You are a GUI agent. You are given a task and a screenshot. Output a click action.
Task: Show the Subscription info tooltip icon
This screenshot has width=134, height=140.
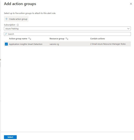pyautogui.click(x=18, y=25)
